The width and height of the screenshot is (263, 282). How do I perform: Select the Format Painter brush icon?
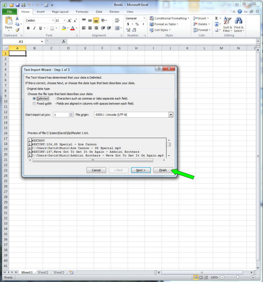pyautogui.click(x=17, y=30)
